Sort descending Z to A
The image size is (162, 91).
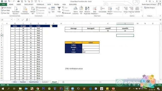click(x=49, y=12)
